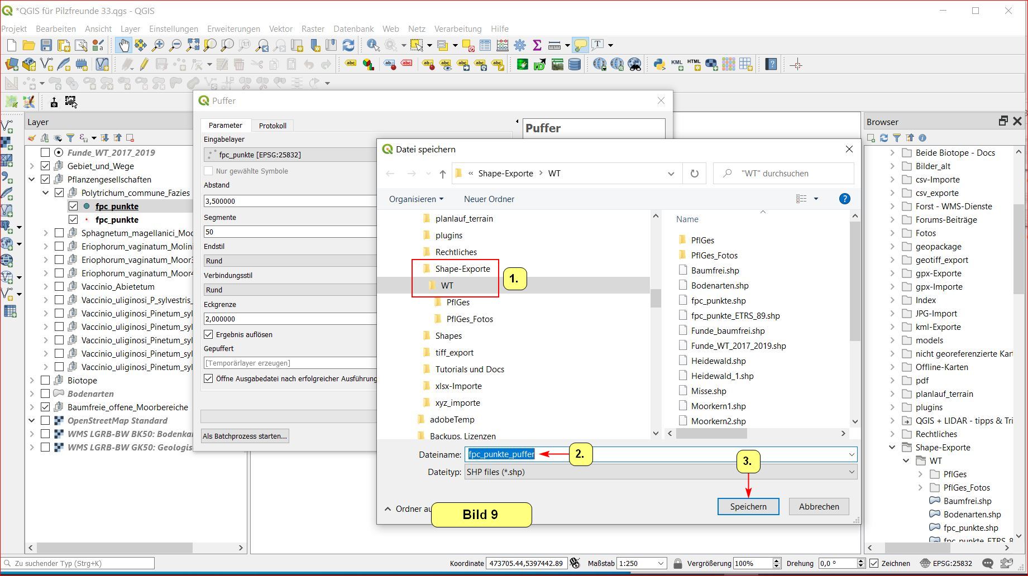Uncheck Gebiet_und_Wege layer visibility

[x=46, y=166]
